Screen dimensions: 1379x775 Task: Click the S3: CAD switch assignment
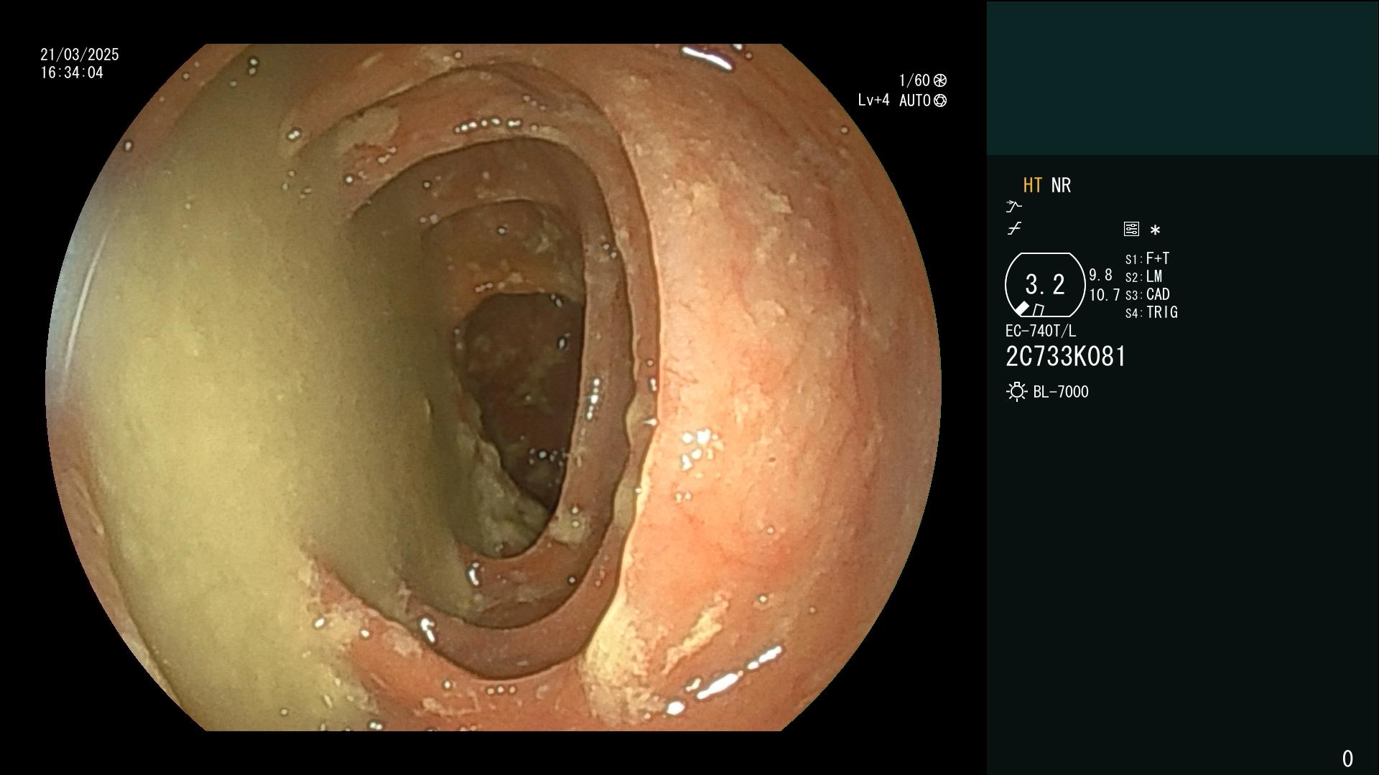pos(1148,294)
